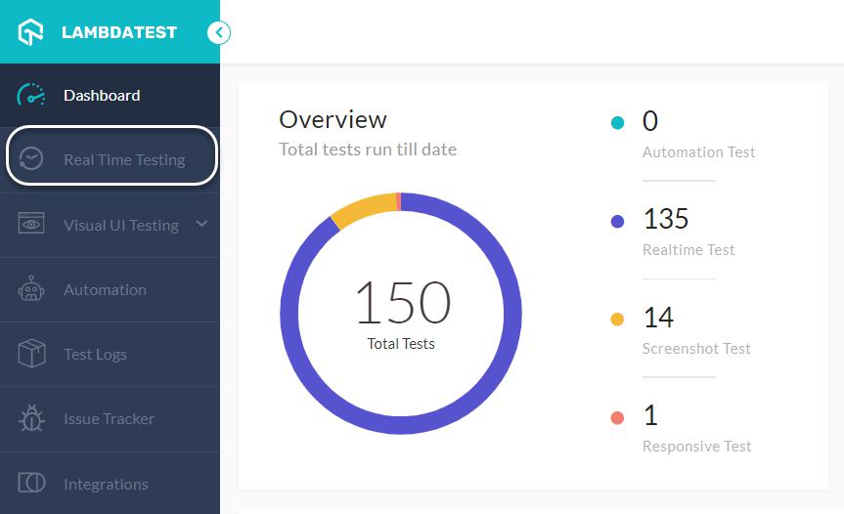Click the Real Time Testing clock icon
Viewport: 844px width, 514px height.
pos(30,159)
